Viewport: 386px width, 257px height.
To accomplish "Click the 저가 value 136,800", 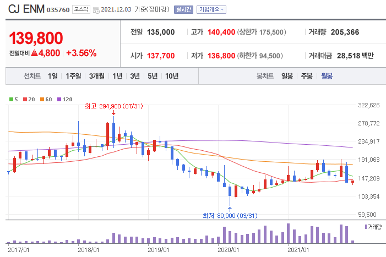I will (221, 56).
